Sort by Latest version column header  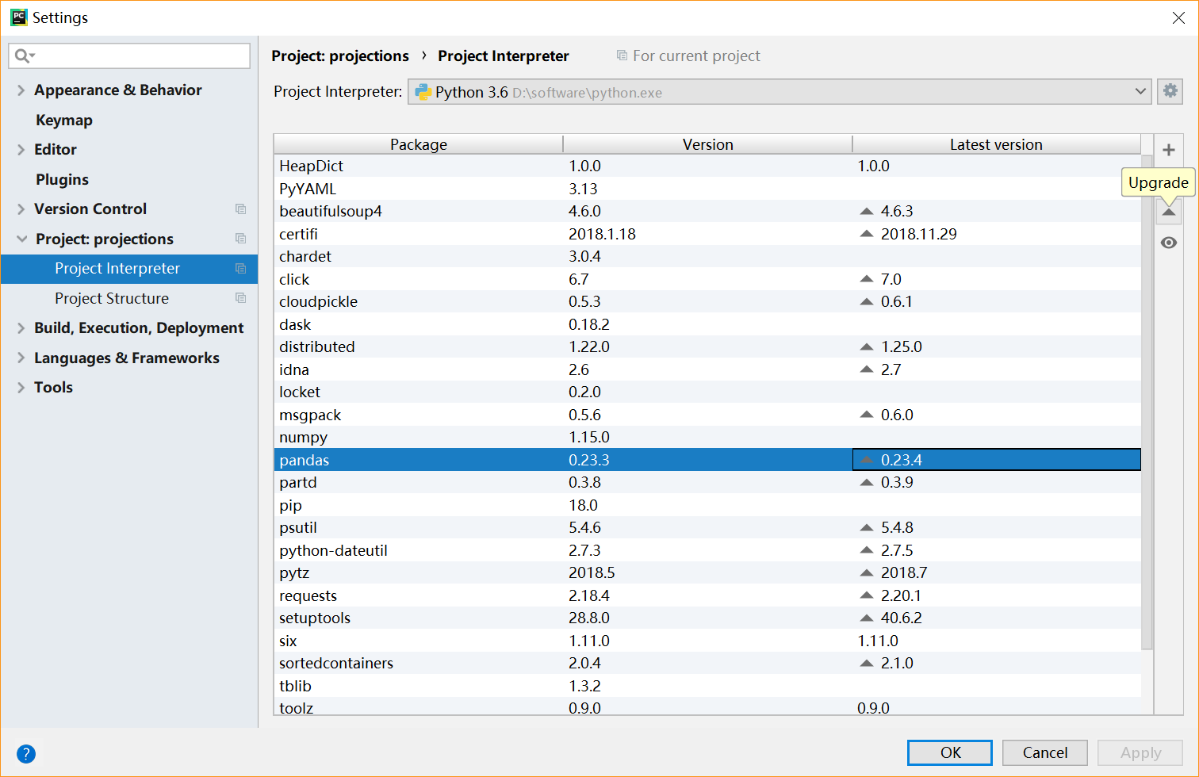(x=997, y=144)
